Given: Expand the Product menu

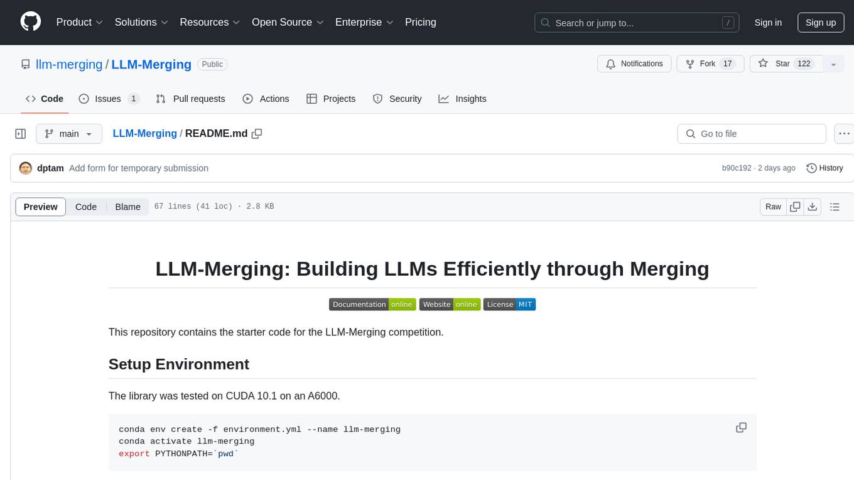Looking at the screenshot, I should coord(80,22).
